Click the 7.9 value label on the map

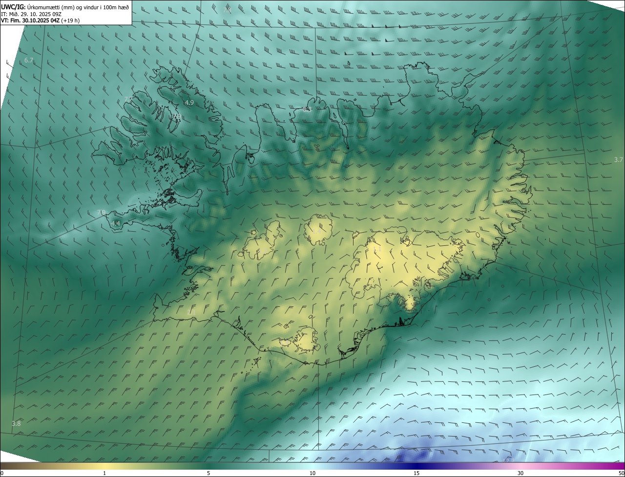(101, 212)
